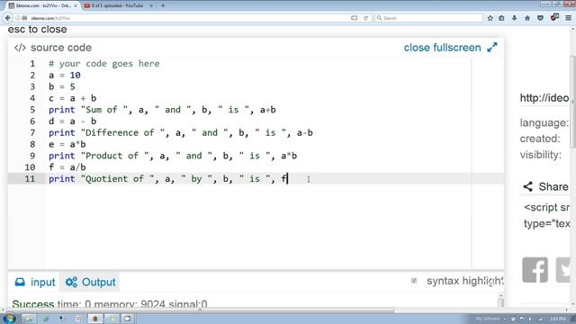This screenshot has width=576, height=324.
Task: Click the Share label
Action: click(553, 186)
